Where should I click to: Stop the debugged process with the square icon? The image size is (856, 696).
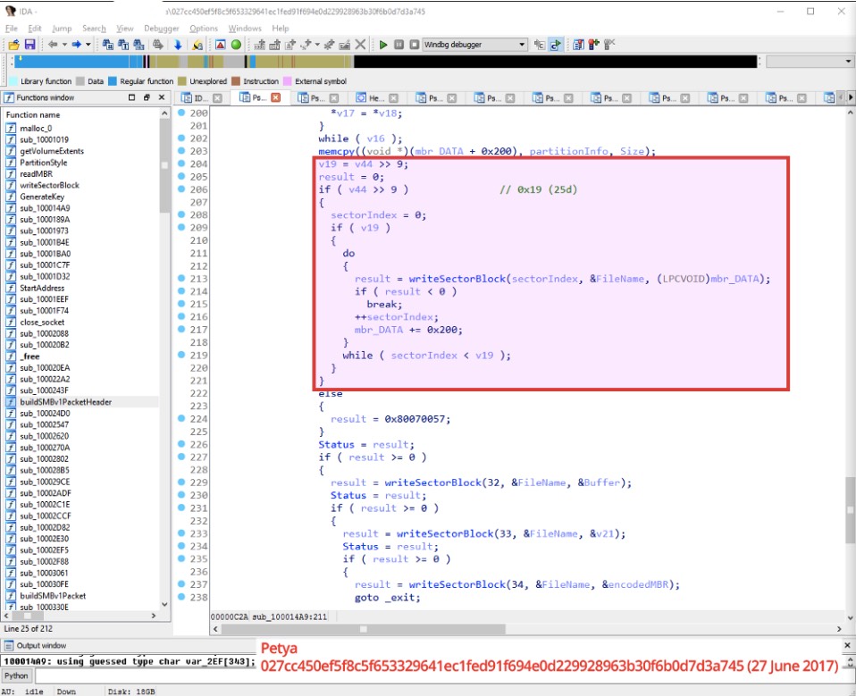[412, 45]
